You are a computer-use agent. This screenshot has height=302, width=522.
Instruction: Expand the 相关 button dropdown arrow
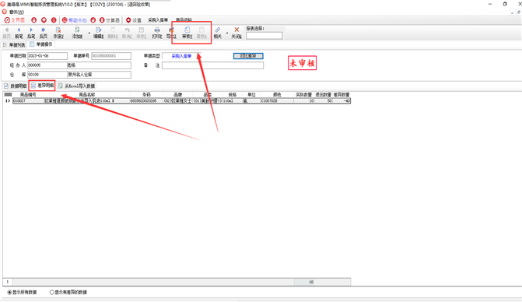click(x=227, y=33)
